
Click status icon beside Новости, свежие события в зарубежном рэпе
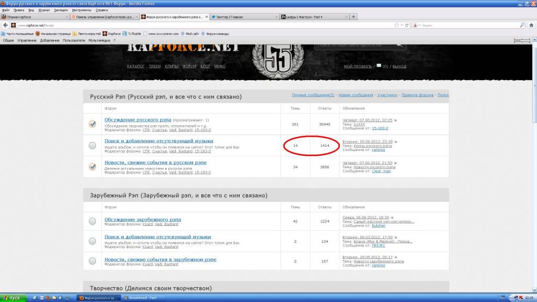tap(92, 261)
